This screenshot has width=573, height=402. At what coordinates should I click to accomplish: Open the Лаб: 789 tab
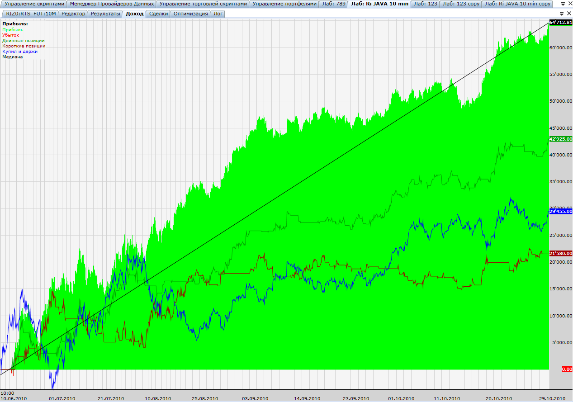pyautogui.click(x=334, y=4)
